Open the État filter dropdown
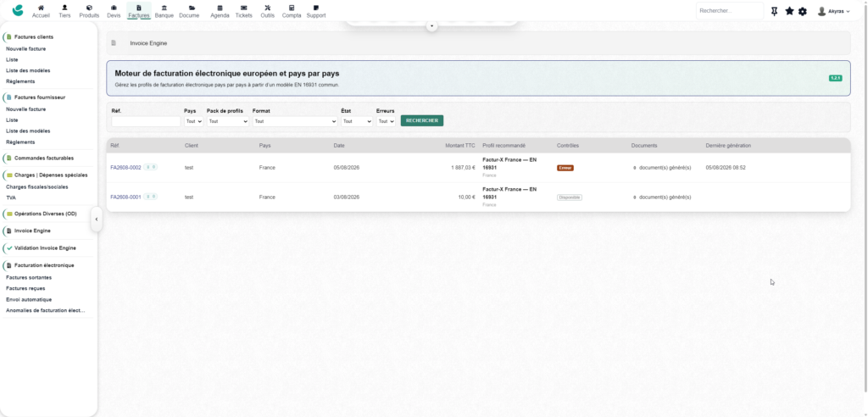868x417 pixels. (357, 121)
